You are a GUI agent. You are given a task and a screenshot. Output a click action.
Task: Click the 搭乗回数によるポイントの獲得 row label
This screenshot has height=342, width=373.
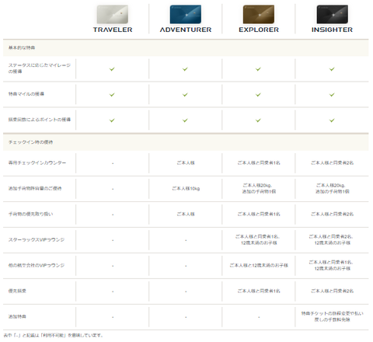(x=40, y=120)
